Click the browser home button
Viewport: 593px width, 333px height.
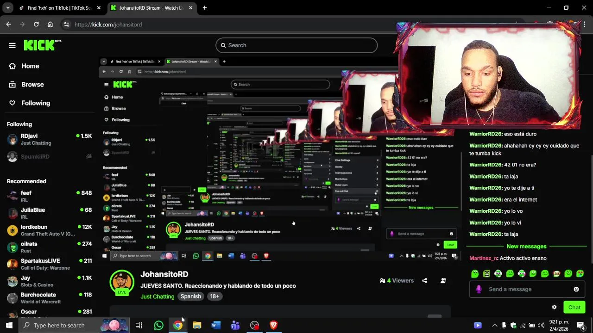coord(50,25)
